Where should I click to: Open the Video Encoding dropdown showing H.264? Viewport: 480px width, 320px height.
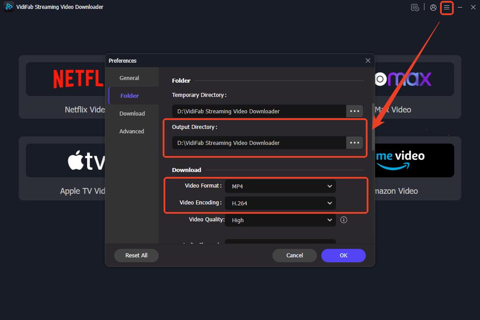tap(280, 203)
